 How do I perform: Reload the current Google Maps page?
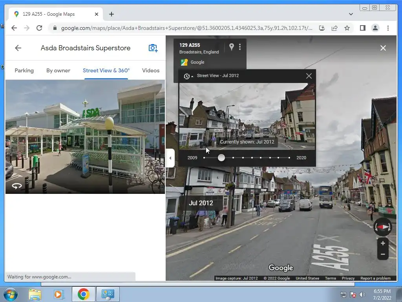[x=39, y=28]
